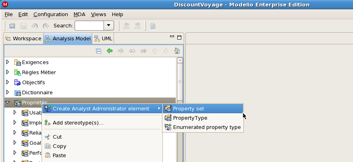Select the Dictionnaire row text
Image resolution: width=353 pixels, height=162 pixels.
tap(37, 93)
